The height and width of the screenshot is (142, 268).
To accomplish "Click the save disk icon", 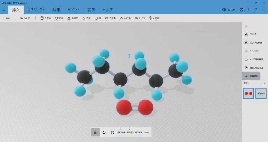I will tap(242, 10).
